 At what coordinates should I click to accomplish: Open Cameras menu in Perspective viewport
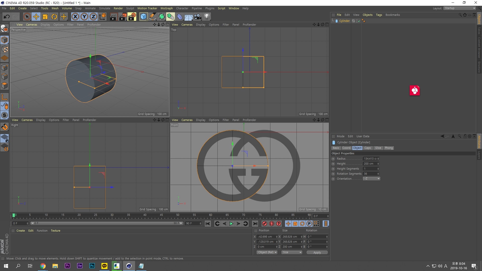[x=31, y=25]
